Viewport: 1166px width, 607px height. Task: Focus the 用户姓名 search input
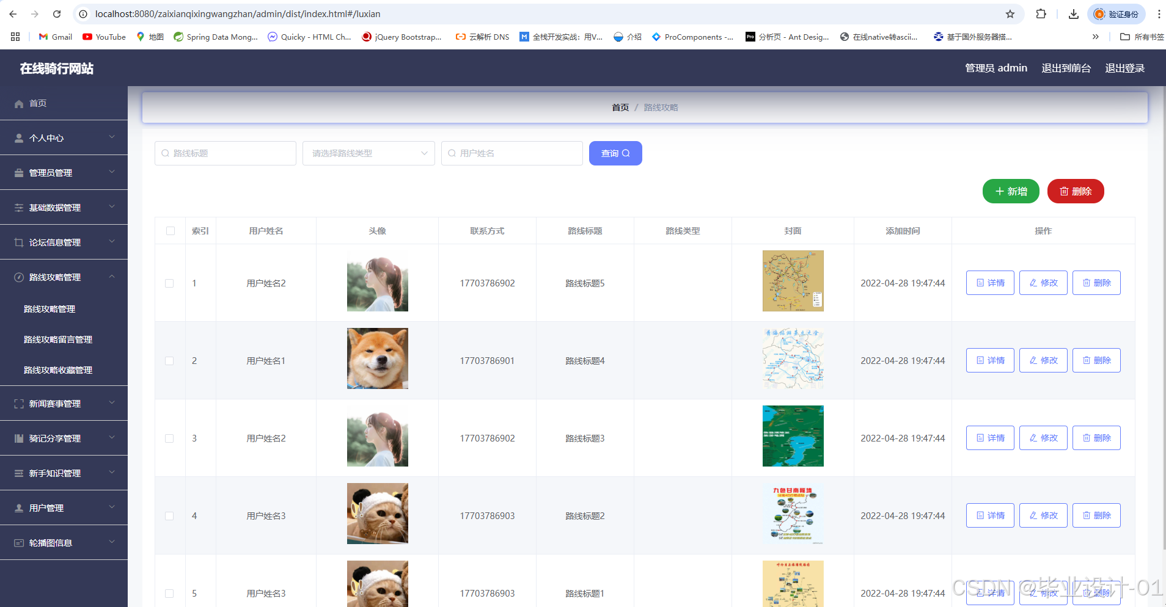(512, 153)
